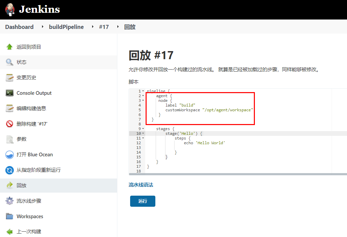
Task: Click the Jenkins logo
Action: click(x=32, y=9)
